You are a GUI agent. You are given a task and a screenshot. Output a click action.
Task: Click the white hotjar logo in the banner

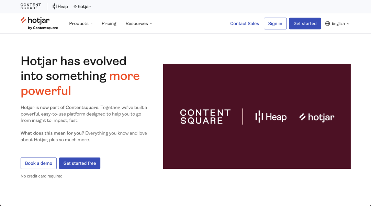tap(317, 117)
